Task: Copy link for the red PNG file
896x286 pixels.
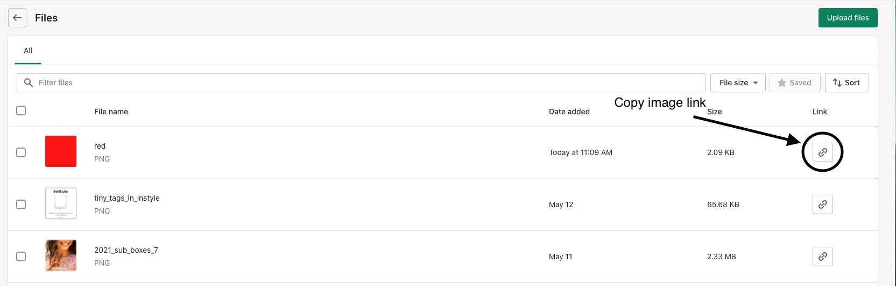Action: 822,152
